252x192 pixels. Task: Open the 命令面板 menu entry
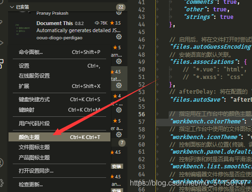(x=60, y=52)
